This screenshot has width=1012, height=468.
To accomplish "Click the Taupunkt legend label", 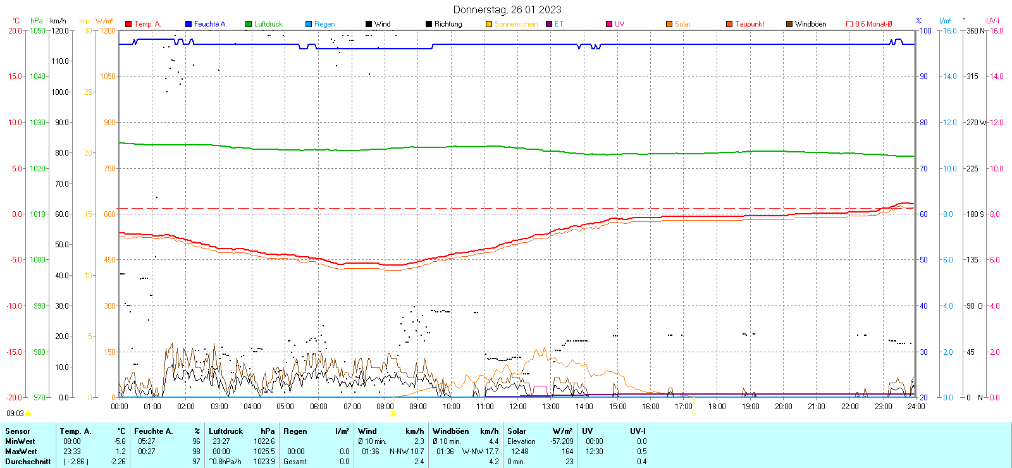I will point(750,24).
